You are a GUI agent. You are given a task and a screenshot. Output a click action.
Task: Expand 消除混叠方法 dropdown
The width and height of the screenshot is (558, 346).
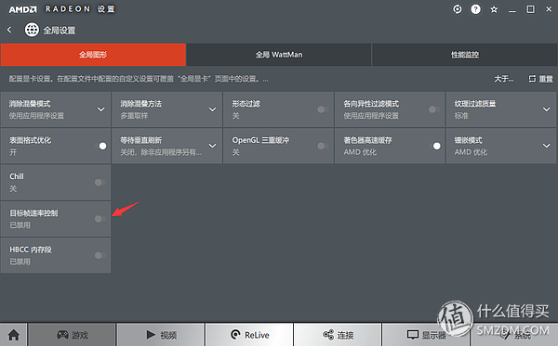(x=212, y=109)
